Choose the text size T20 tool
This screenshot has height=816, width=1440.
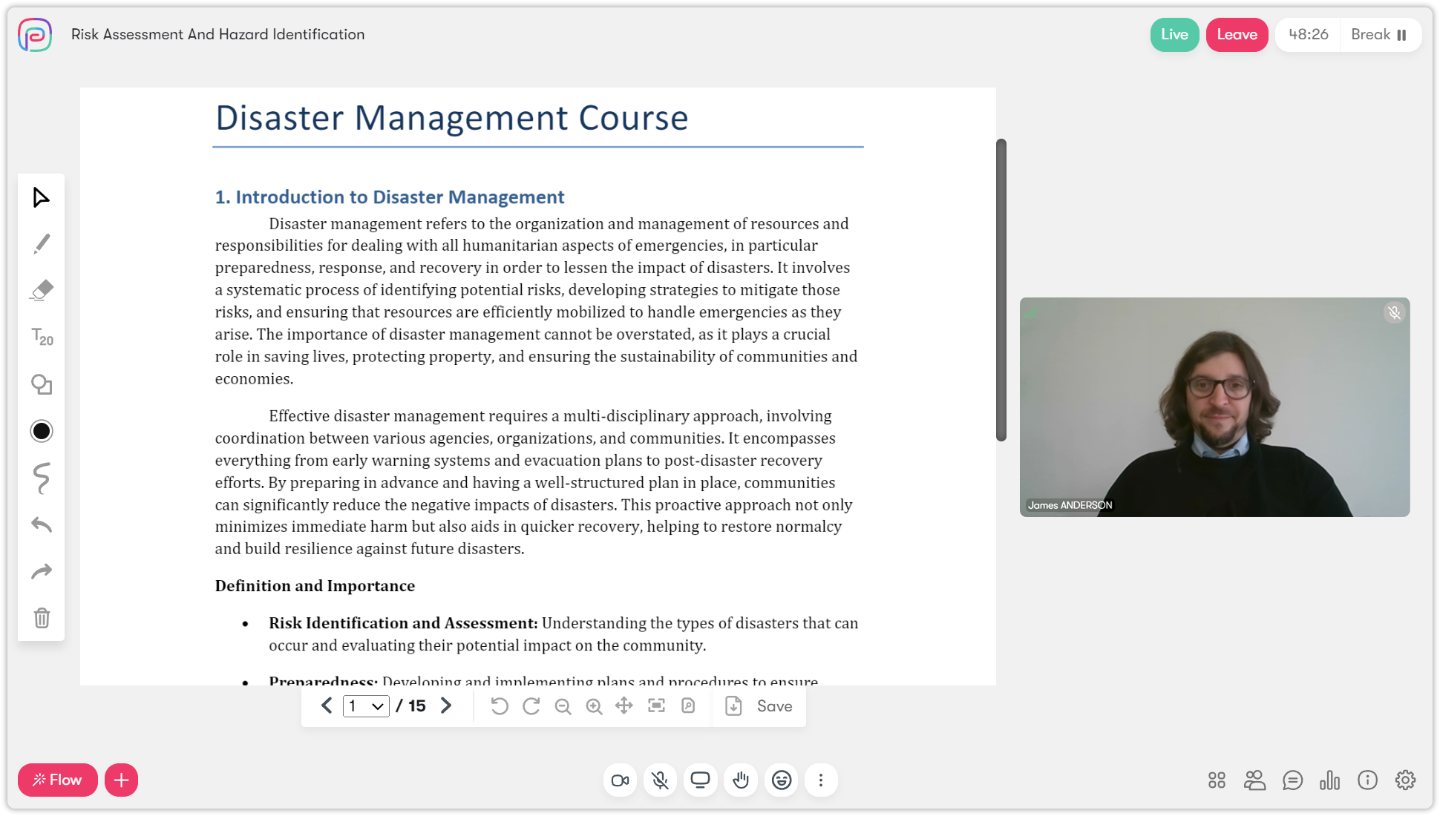(42, 337)
